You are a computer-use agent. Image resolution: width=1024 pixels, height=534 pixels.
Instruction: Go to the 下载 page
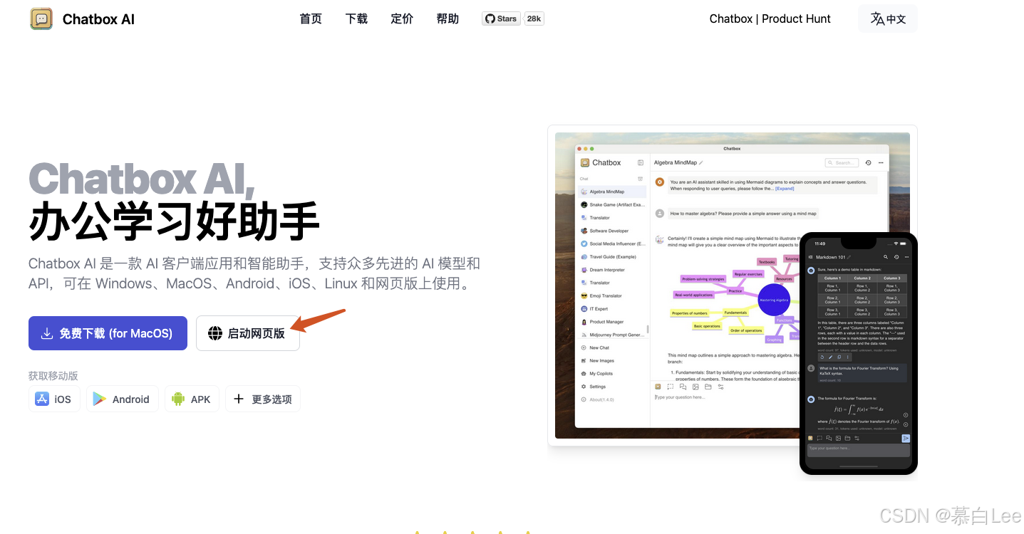356,19
